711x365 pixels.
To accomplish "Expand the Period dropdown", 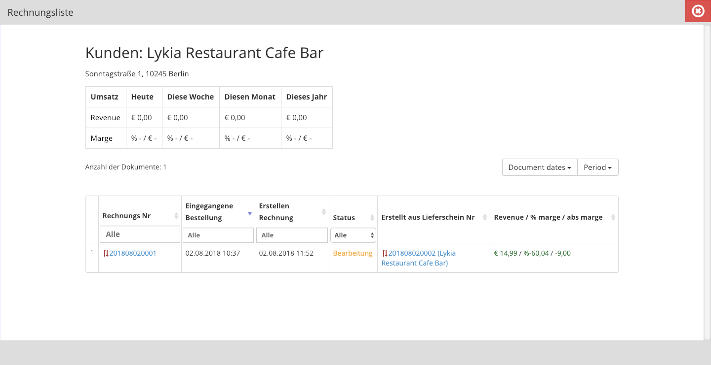I will click(597, 167).
